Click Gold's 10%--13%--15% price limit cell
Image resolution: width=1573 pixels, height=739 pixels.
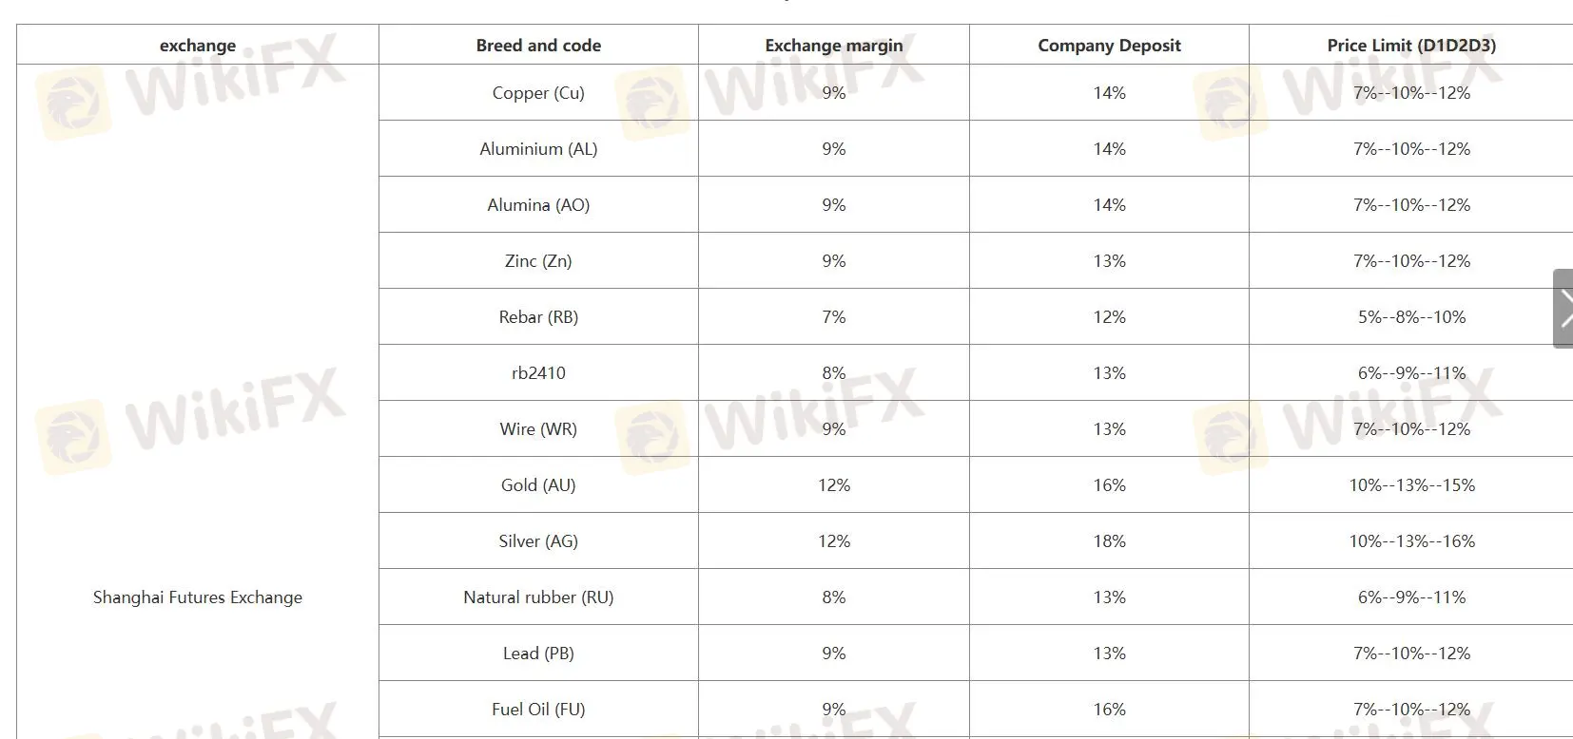click(x=1411, y=484)
